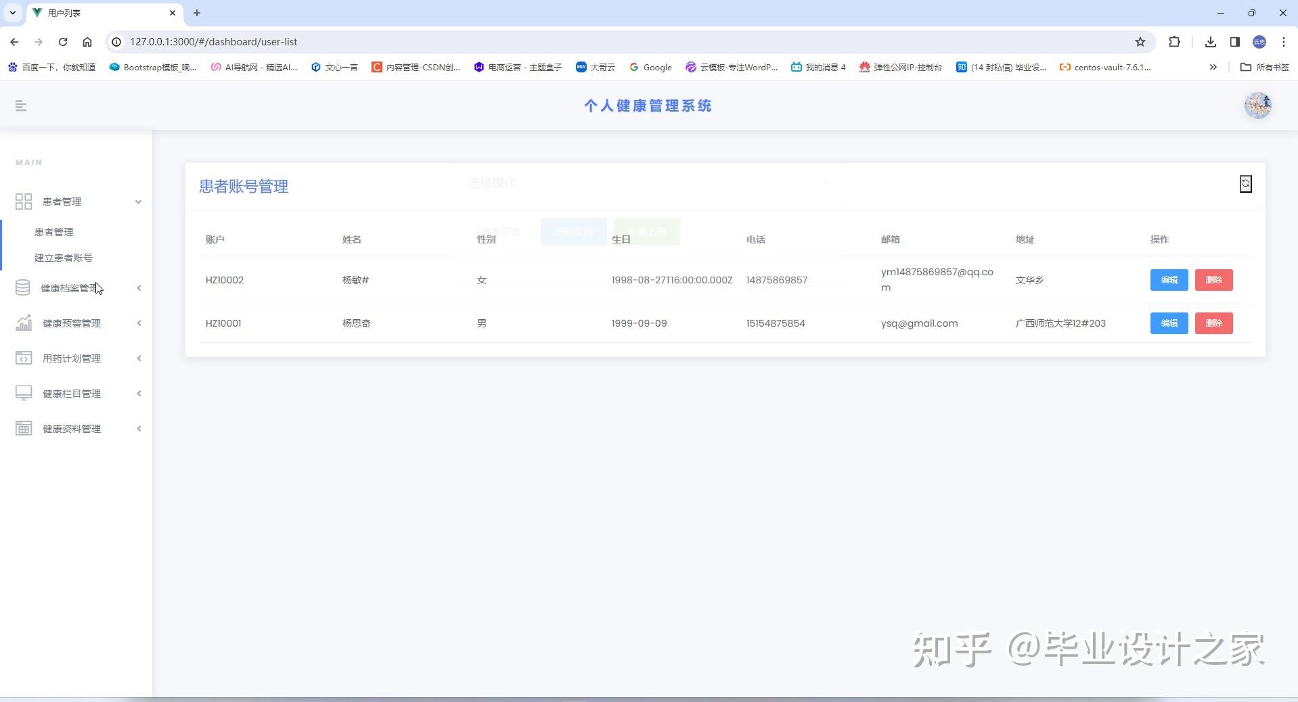Image resolution: width=1298 pixels, height=702 pixels.
Task: Expand the 用药计划管理 section
Action: [139, 358]
